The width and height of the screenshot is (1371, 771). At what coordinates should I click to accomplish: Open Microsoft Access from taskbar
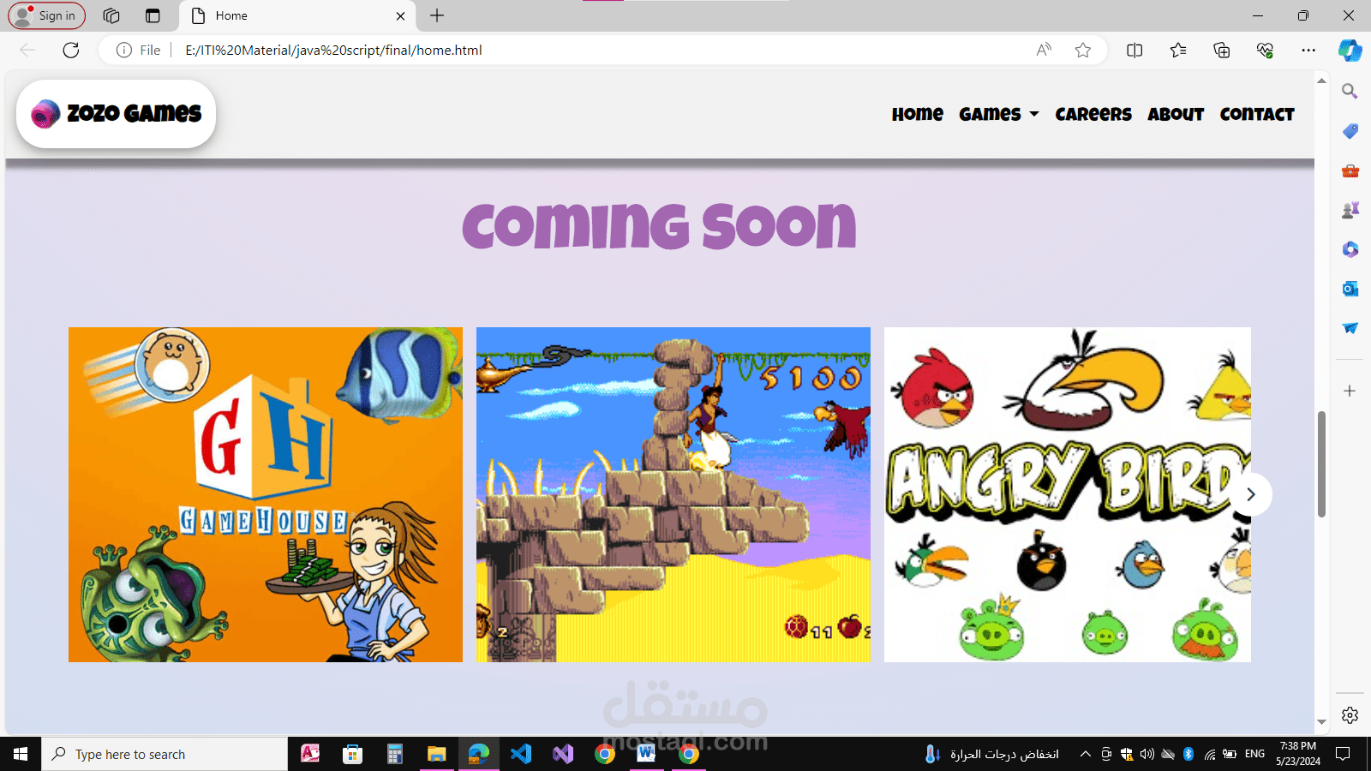coord(310,754)
